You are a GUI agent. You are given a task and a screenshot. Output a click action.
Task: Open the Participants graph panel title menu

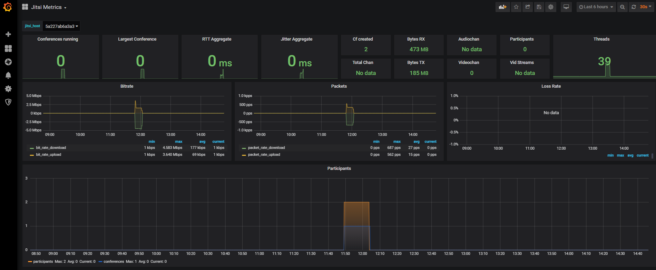[339, 169]
